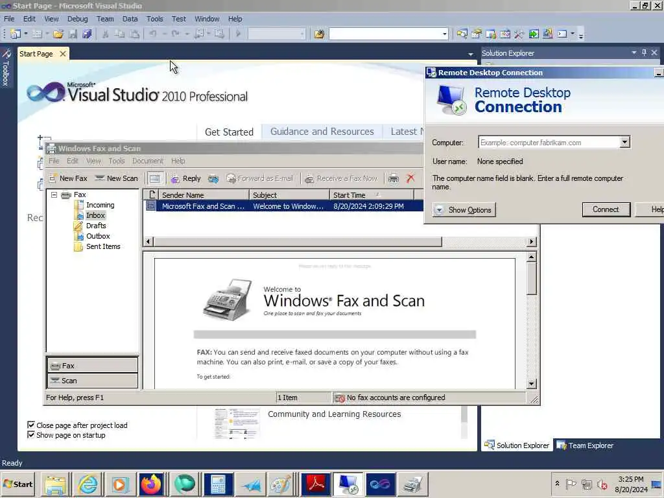Click the Connect button
Screen dimensions: 664x498
(606, 209)
